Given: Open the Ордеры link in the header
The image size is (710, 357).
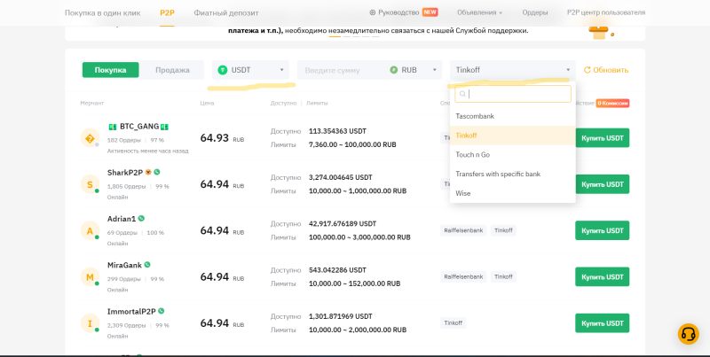Looking at the screenshot, I should coord(534,12).
